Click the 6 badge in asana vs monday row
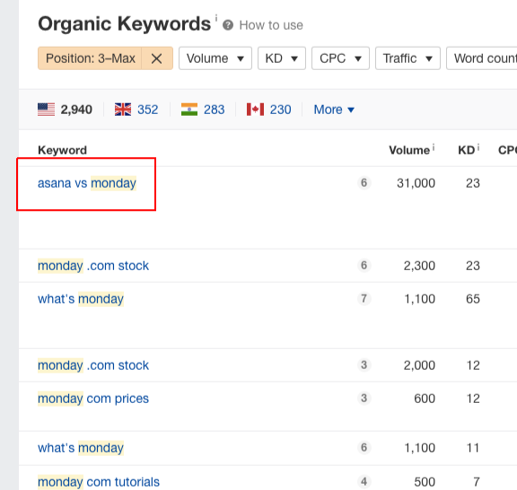517x490 pixels. [364, 183]
